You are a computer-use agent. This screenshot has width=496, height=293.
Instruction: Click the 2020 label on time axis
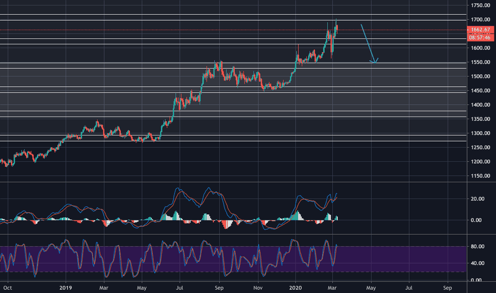point(295,288)
